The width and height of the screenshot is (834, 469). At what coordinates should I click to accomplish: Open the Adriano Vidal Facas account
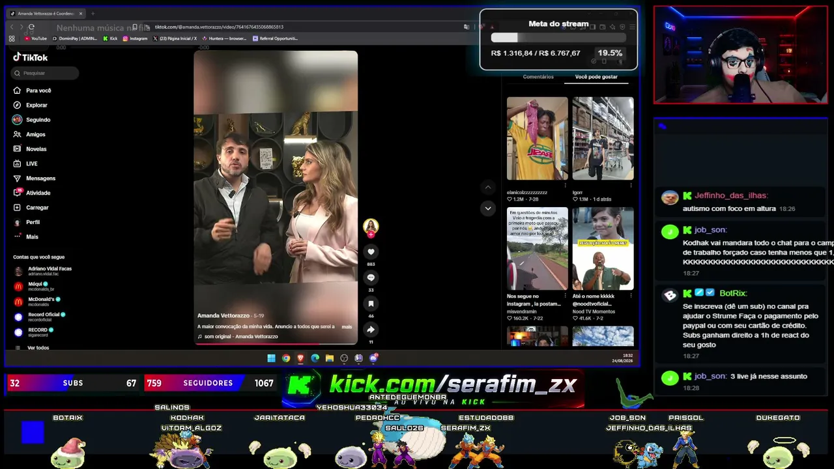tap(43, 271)
